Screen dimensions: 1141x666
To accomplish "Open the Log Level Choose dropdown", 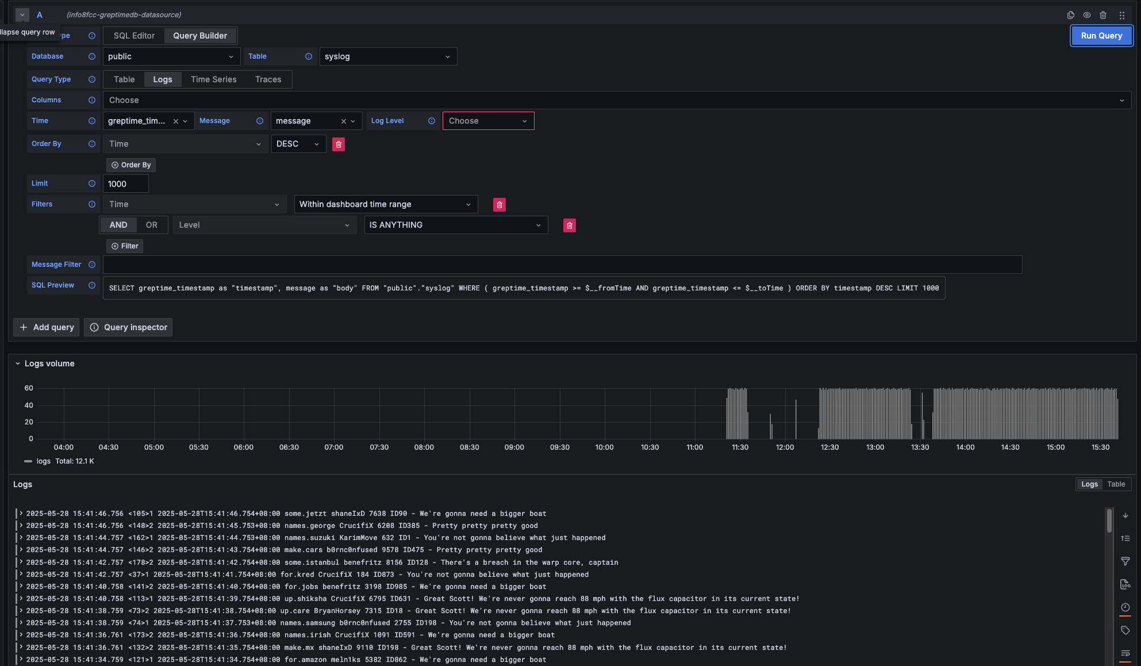I will pos(488,121).
